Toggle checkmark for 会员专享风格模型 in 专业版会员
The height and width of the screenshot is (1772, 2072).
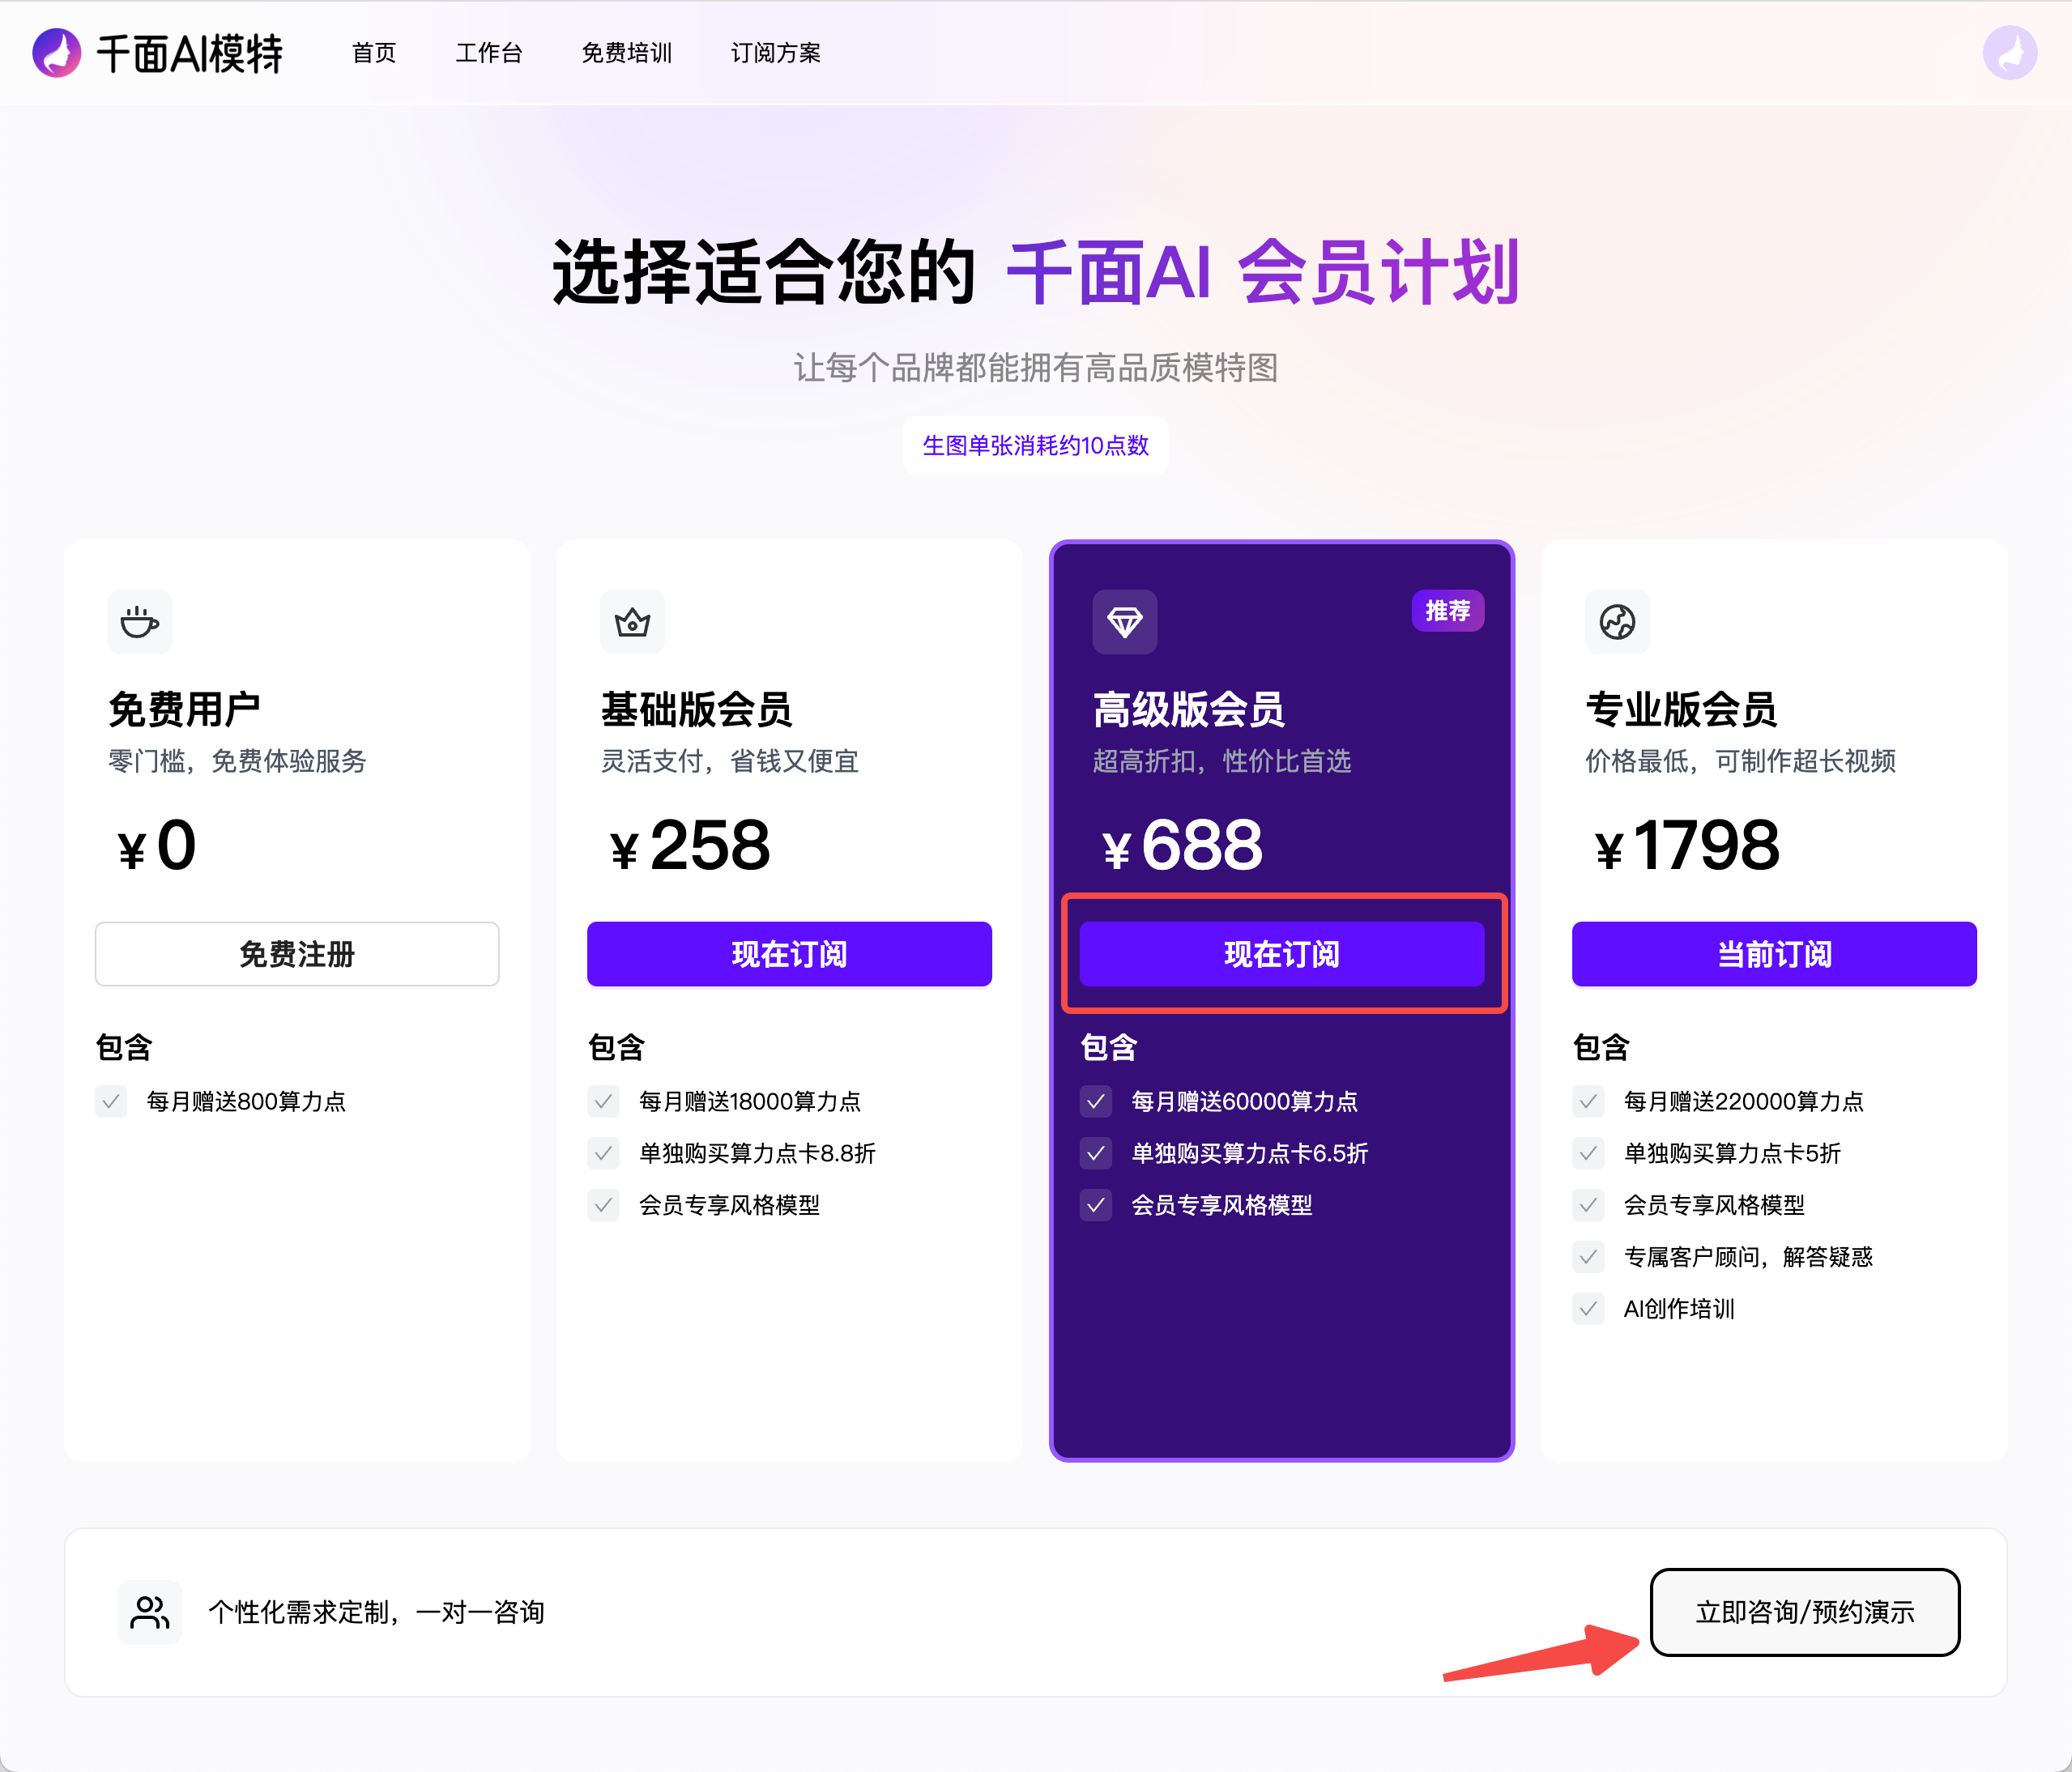coord(1588,1206)
